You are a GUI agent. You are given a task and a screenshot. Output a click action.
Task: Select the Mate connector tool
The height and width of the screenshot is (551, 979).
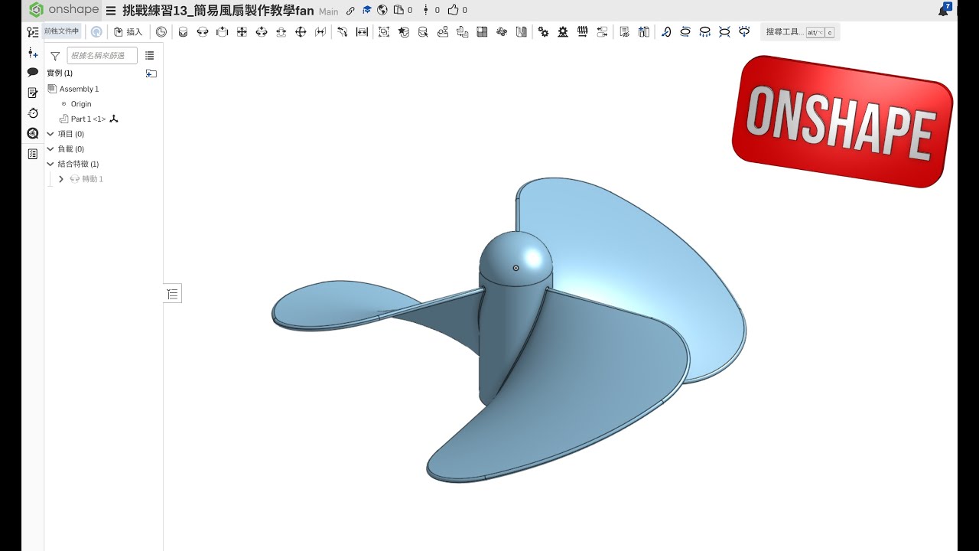(x=404, y=32)
